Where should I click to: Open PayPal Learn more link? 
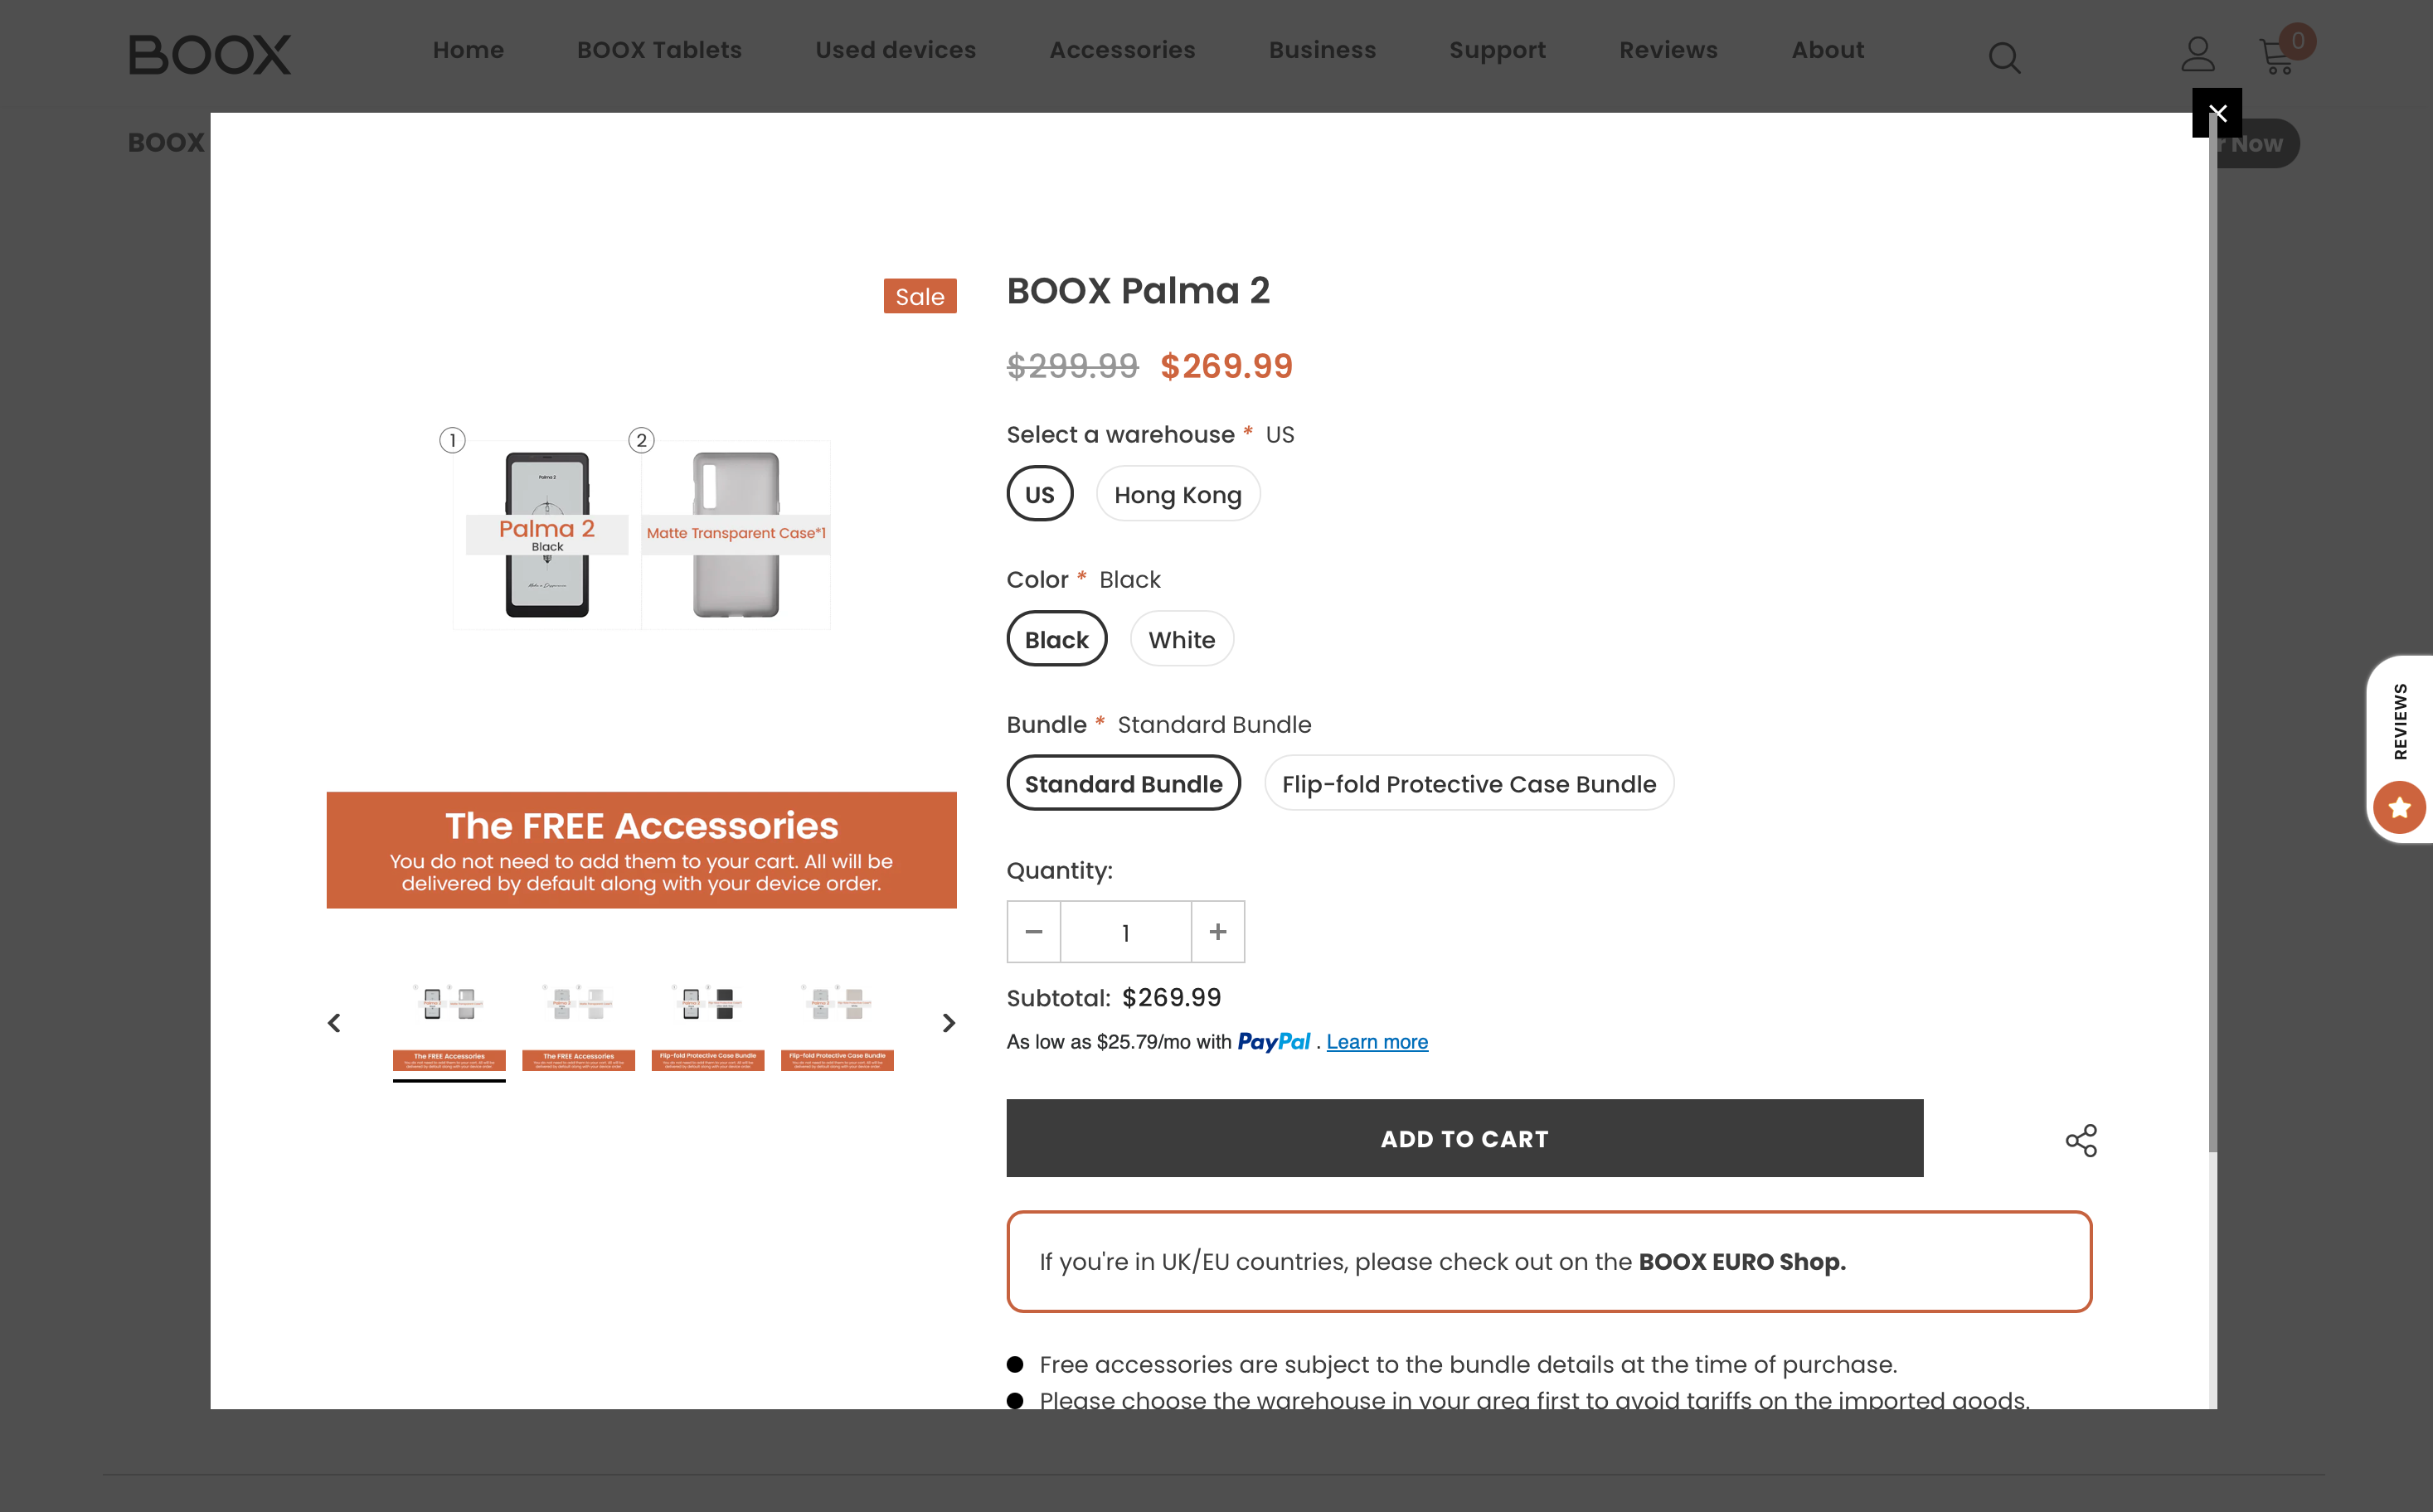pyautogui.click(x=1377, y=1042)
